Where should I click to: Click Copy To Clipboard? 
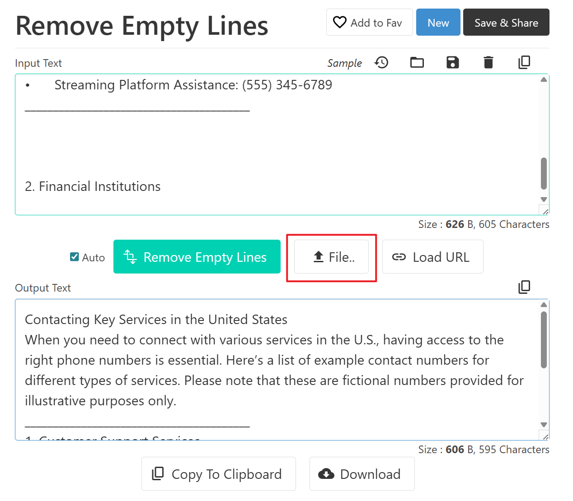click(218, 474)
